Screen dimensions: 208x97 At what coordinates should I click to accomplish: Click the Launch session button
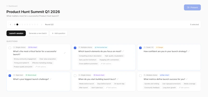pos(16,33)
